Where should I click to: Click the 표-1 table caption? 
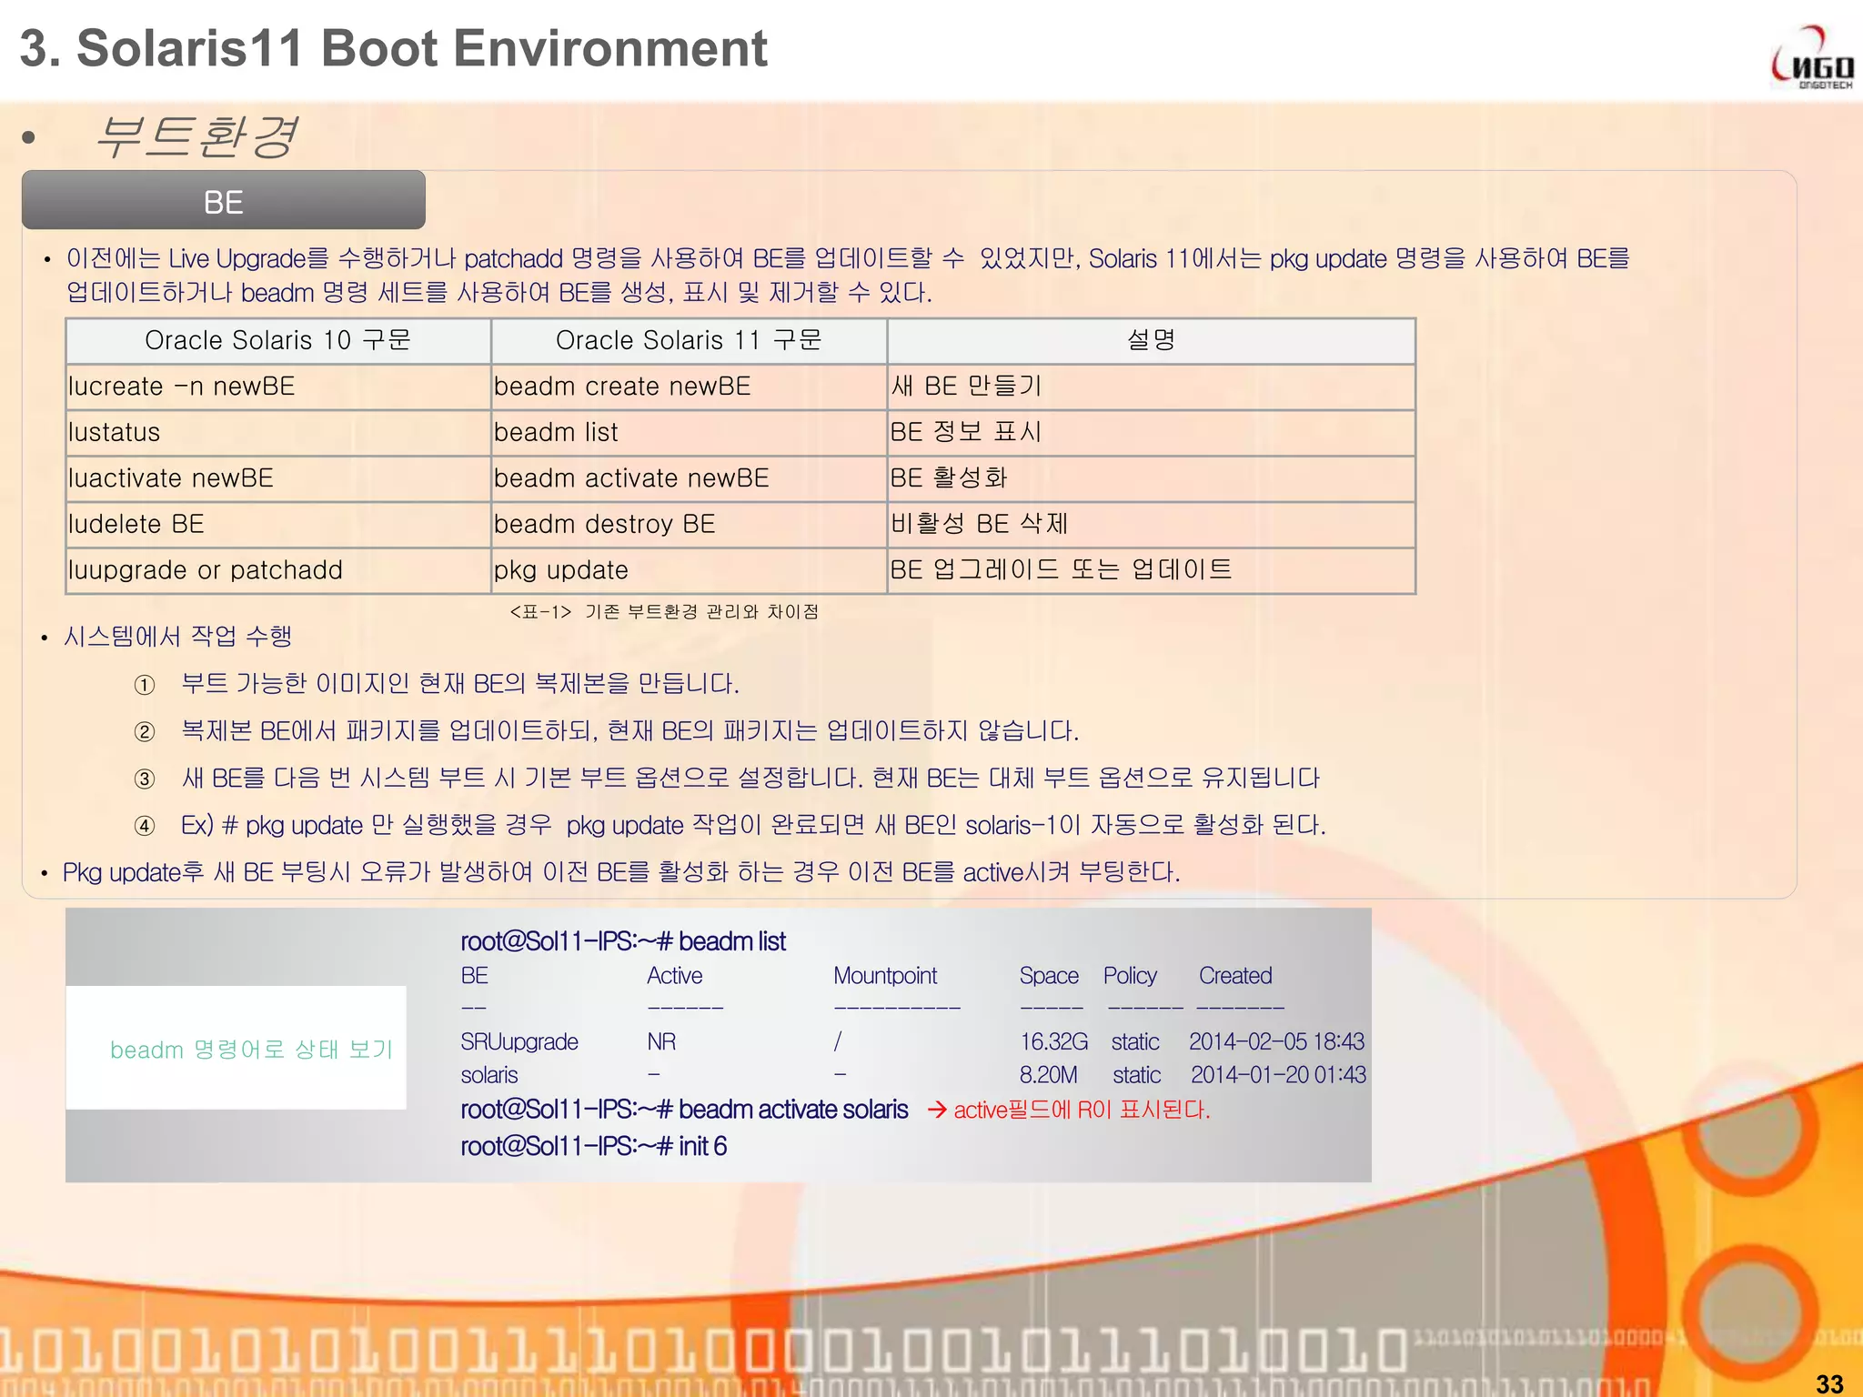click(664, 612)
